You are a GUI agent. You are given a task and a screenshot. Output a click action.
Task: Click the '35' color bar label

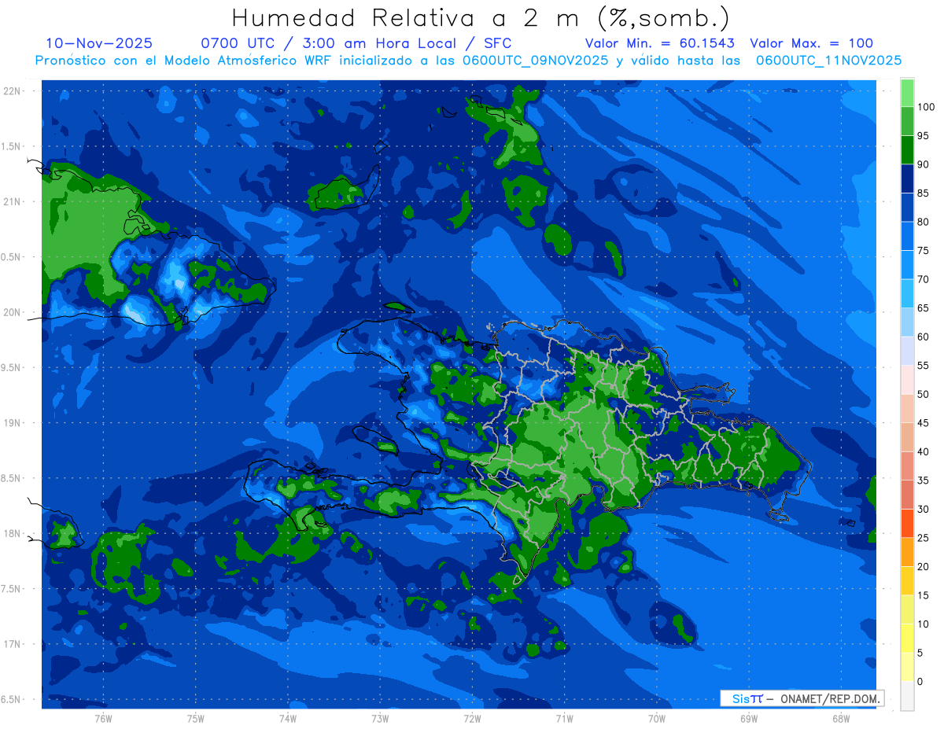pyautogui.click(x=923, y=480)
